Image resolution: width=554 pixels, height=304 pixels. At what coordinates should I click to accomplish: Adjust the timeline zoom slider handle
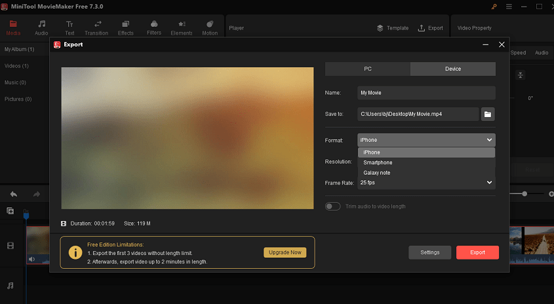tap(524, 194)
